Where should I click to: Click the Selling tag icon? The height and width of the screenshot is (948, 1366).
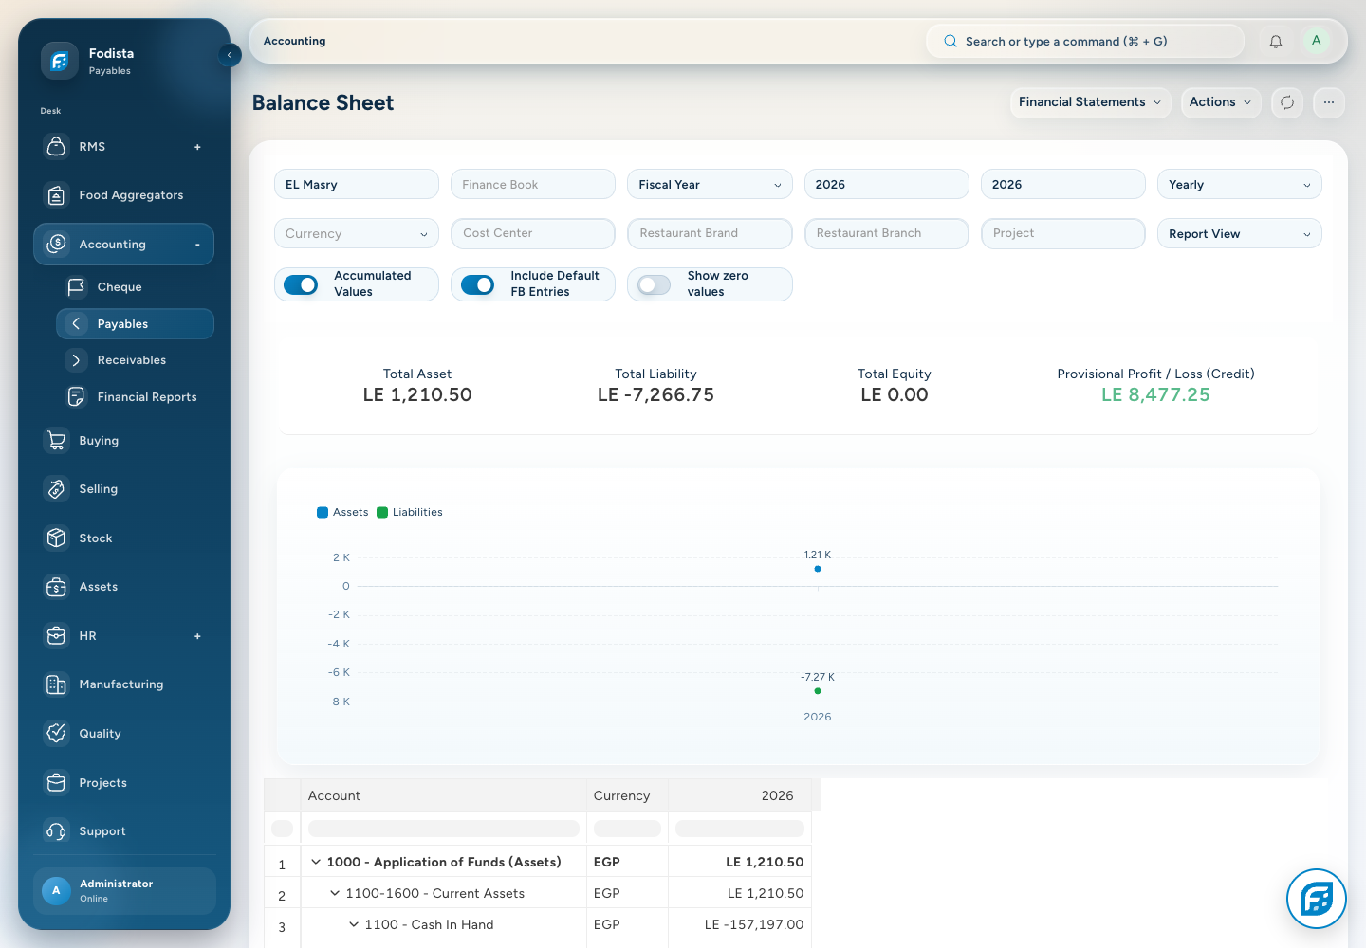[57, 489]
